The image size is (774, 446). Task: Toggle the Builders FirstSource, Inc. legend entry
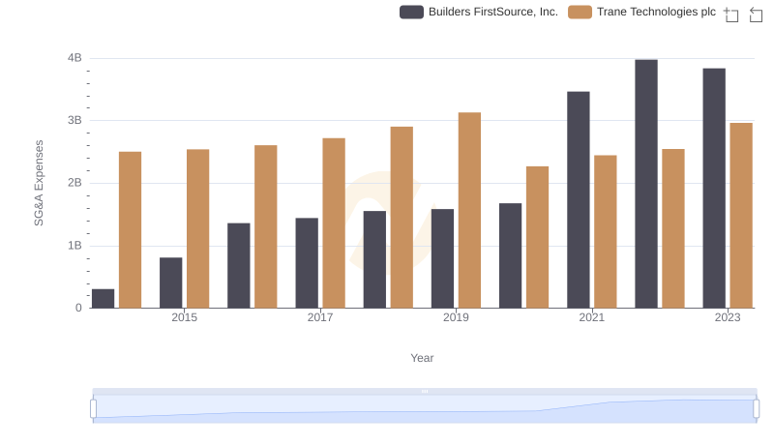click(479, 12)
